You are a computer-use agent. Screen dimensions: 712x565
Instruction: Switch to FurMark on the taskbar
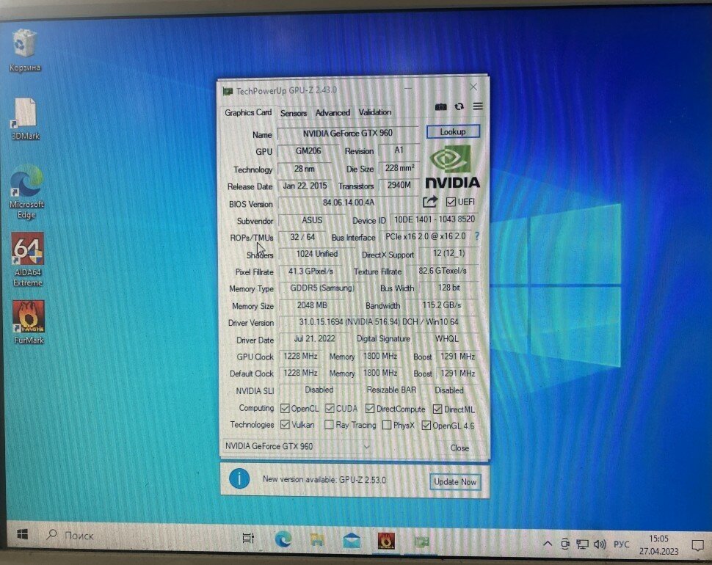pyautogui.click(x=386, y=541)
